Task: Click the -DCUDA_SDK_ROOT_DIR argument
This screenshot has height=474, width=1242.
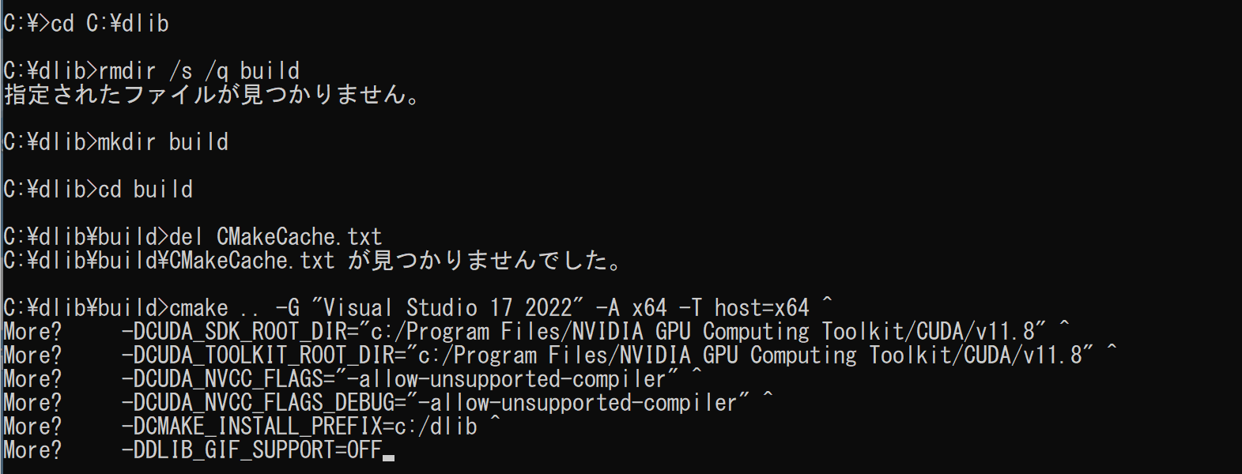Action: coord(584,332)
